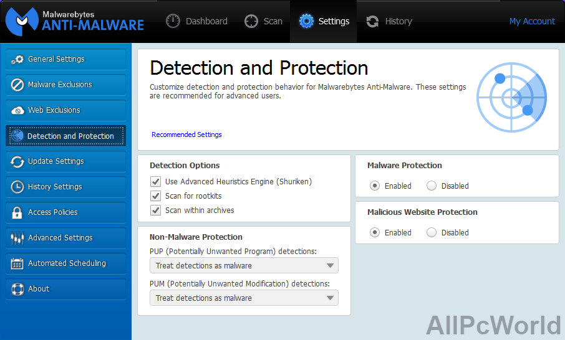Open the Settings tab

point(324,21)
